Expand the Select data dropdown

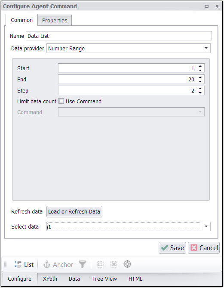[206, 226]
